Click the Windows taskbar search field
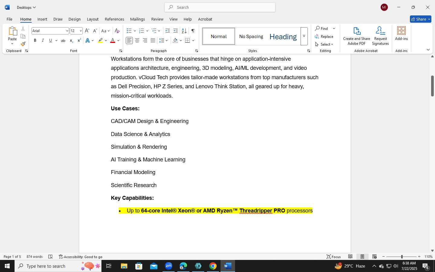Image resolution: width=435 pixels, height=272 pixels. pyautogui.click(x=58, y=266)
